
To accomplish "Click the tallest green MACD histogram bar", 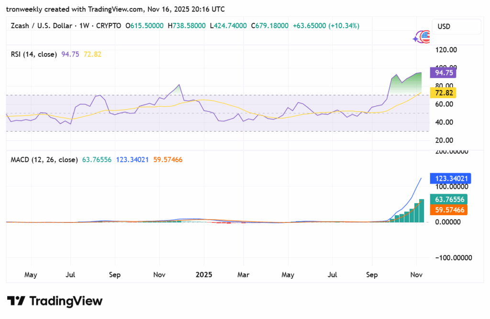I will coord(422,211).
